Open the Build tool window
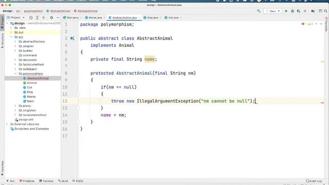The width and height of the screenshot is (329, 185). 63,181
